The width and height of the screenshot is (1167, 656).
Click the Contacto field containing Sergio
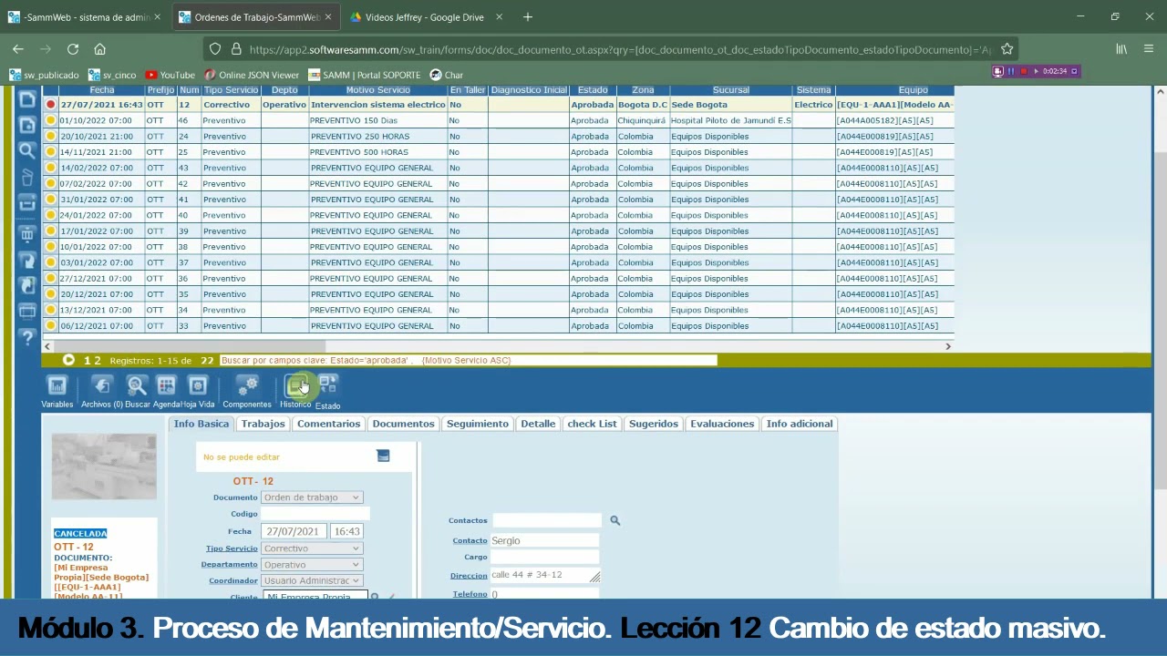[x=544, y=540]
